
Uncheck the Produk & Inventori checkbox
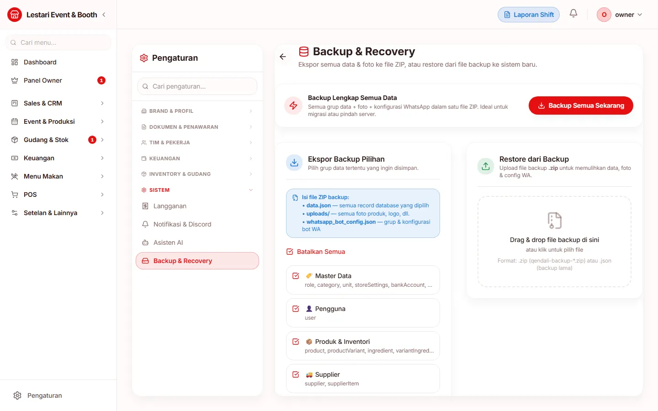coord(296,342)
